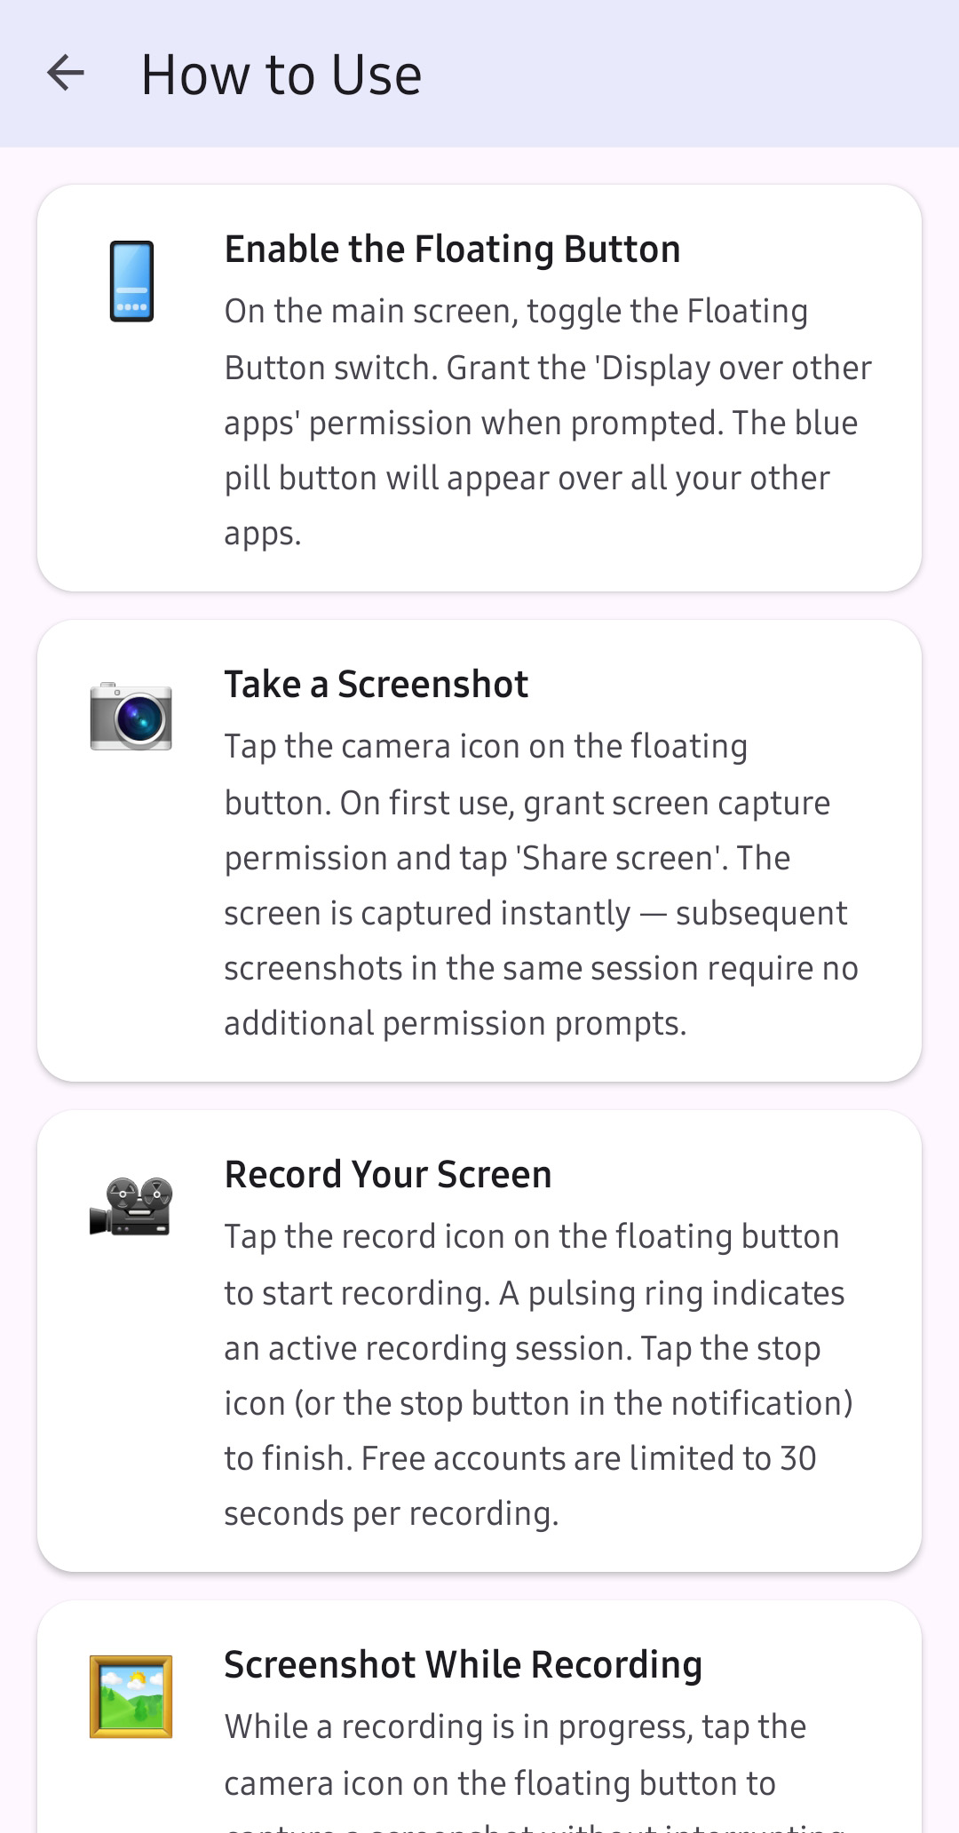Select the Take a Screenshot card

[x=479, y=848]
